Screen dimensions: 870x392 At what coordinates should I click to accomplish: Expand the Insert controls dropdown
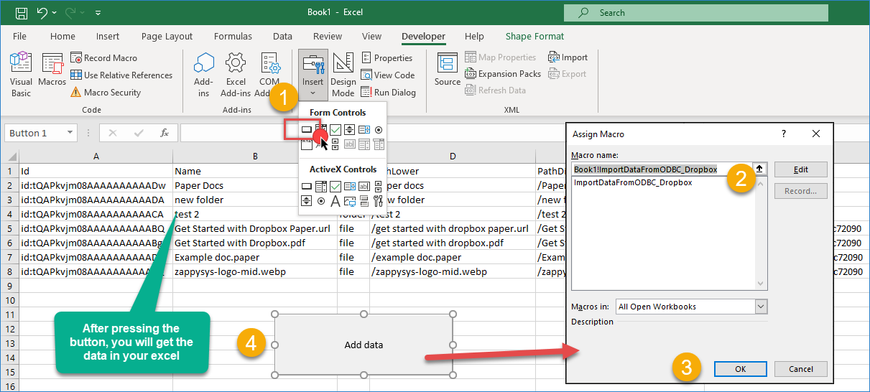point(313,75)
